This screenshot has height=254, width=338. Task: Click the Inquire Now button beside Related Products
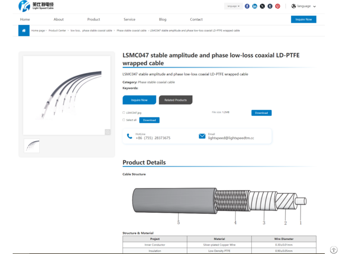click(139, 100)
